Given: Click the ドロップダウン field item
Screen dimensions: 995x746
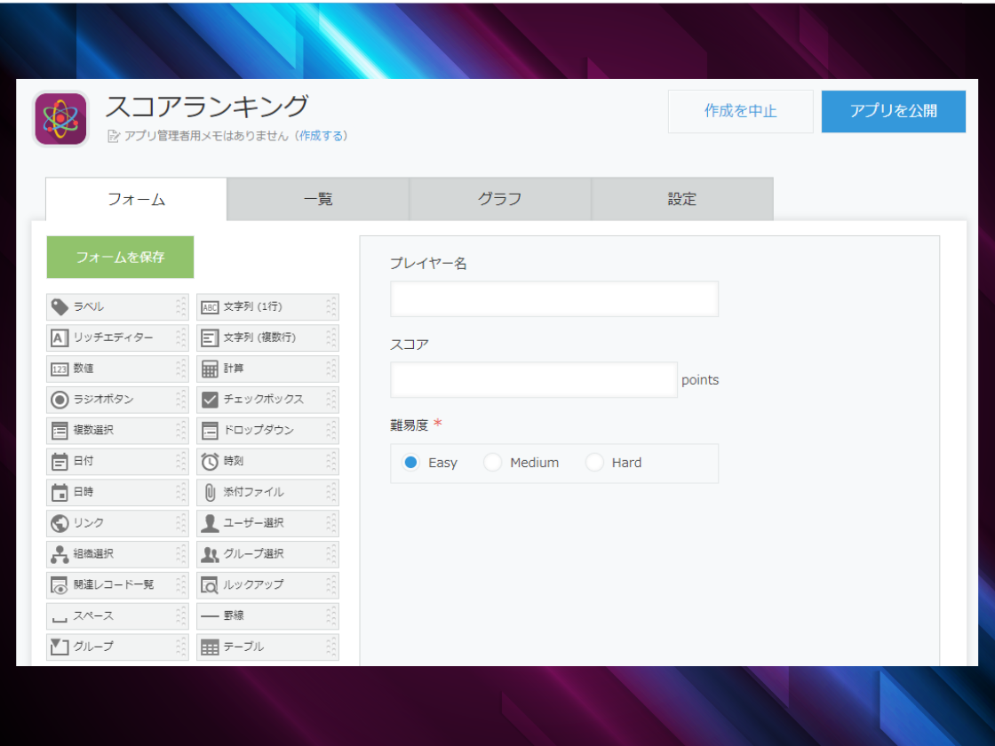Looking at the screenshot, I should 258,431.
